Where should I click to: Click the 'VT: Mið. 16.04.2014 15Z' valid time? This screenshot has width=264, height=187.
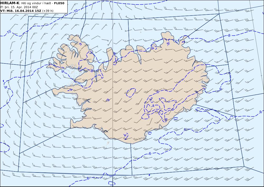click(x=21, y=11)
